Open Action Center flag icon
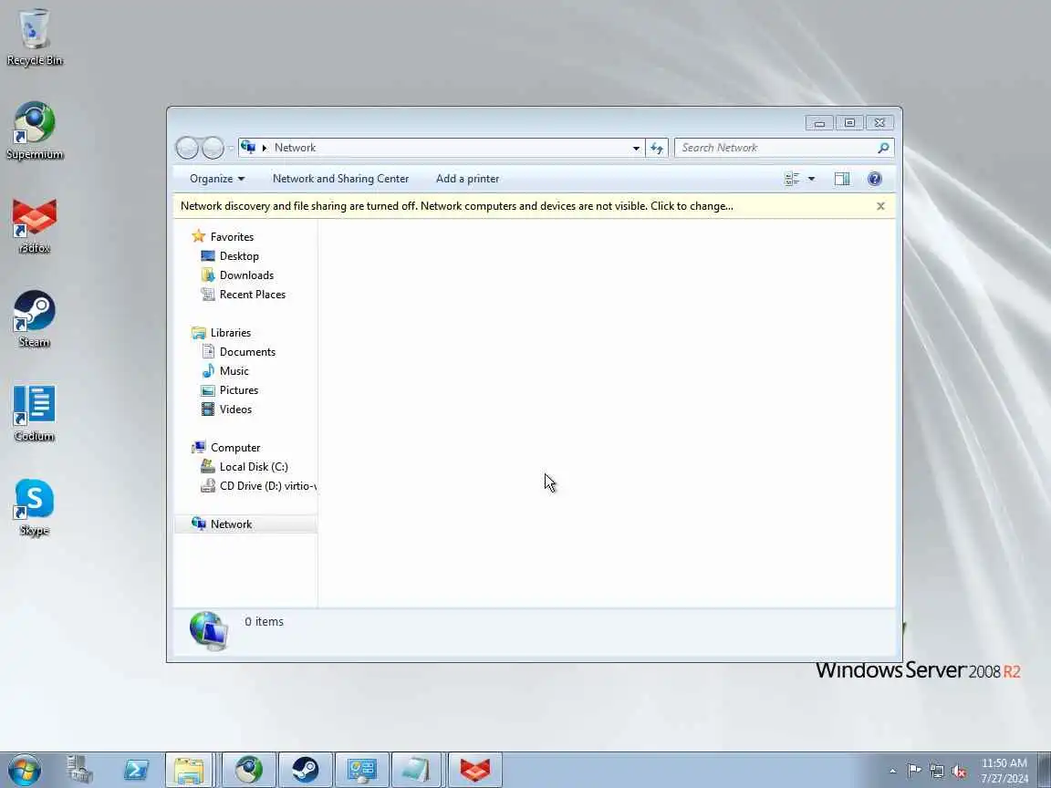 coord(914,771)
